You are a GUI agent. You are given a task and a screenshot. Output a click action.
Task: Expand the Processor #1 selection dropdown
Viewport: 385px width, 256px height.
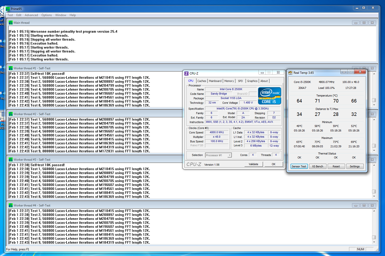point(229,155)
